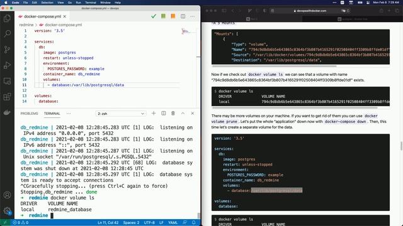Click the green square editor action

click(x=163, y=16)
